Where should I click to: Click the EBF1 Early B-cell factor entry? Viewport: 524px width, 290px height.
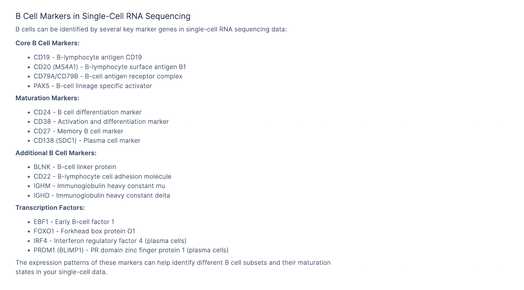(74, 222)
